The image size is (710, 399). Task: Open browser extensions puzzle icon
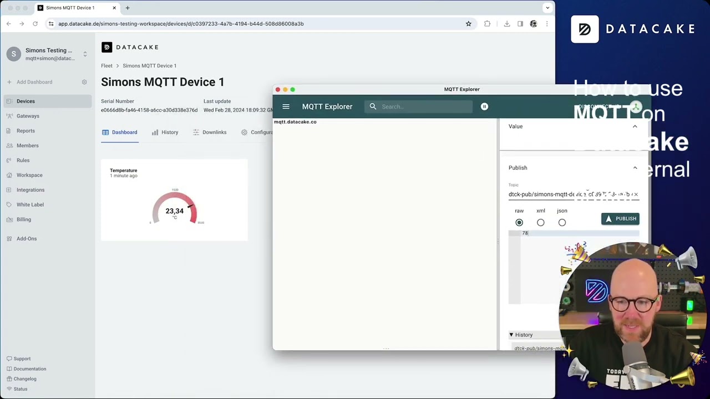pyautogui.click(x=487, y=24)
